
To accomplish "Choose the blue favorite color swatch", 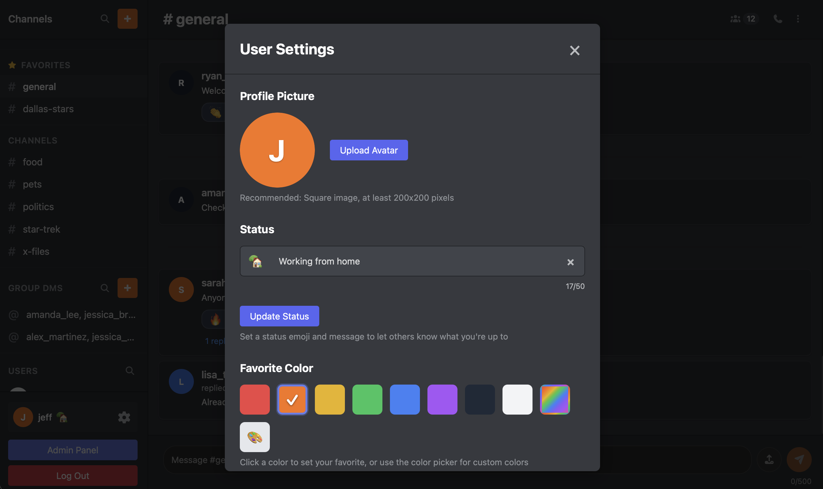I will coord(405,399).
